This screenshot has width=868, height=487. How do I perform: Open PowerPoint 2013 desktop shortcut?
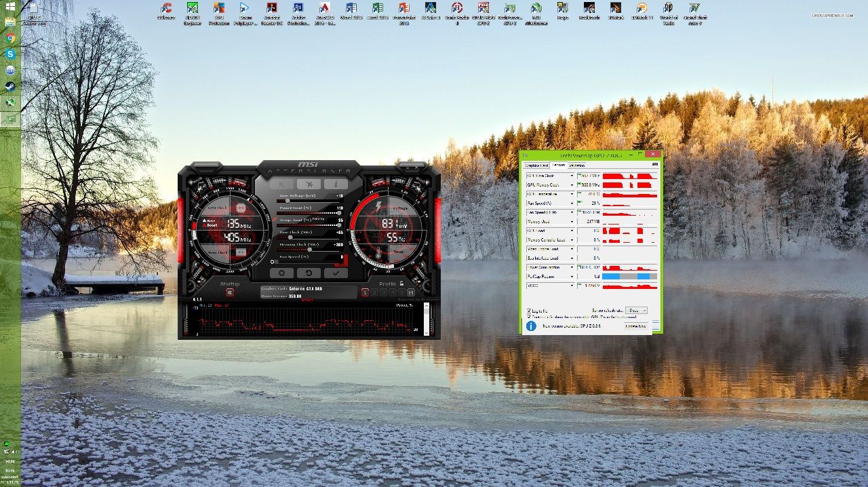403,12
